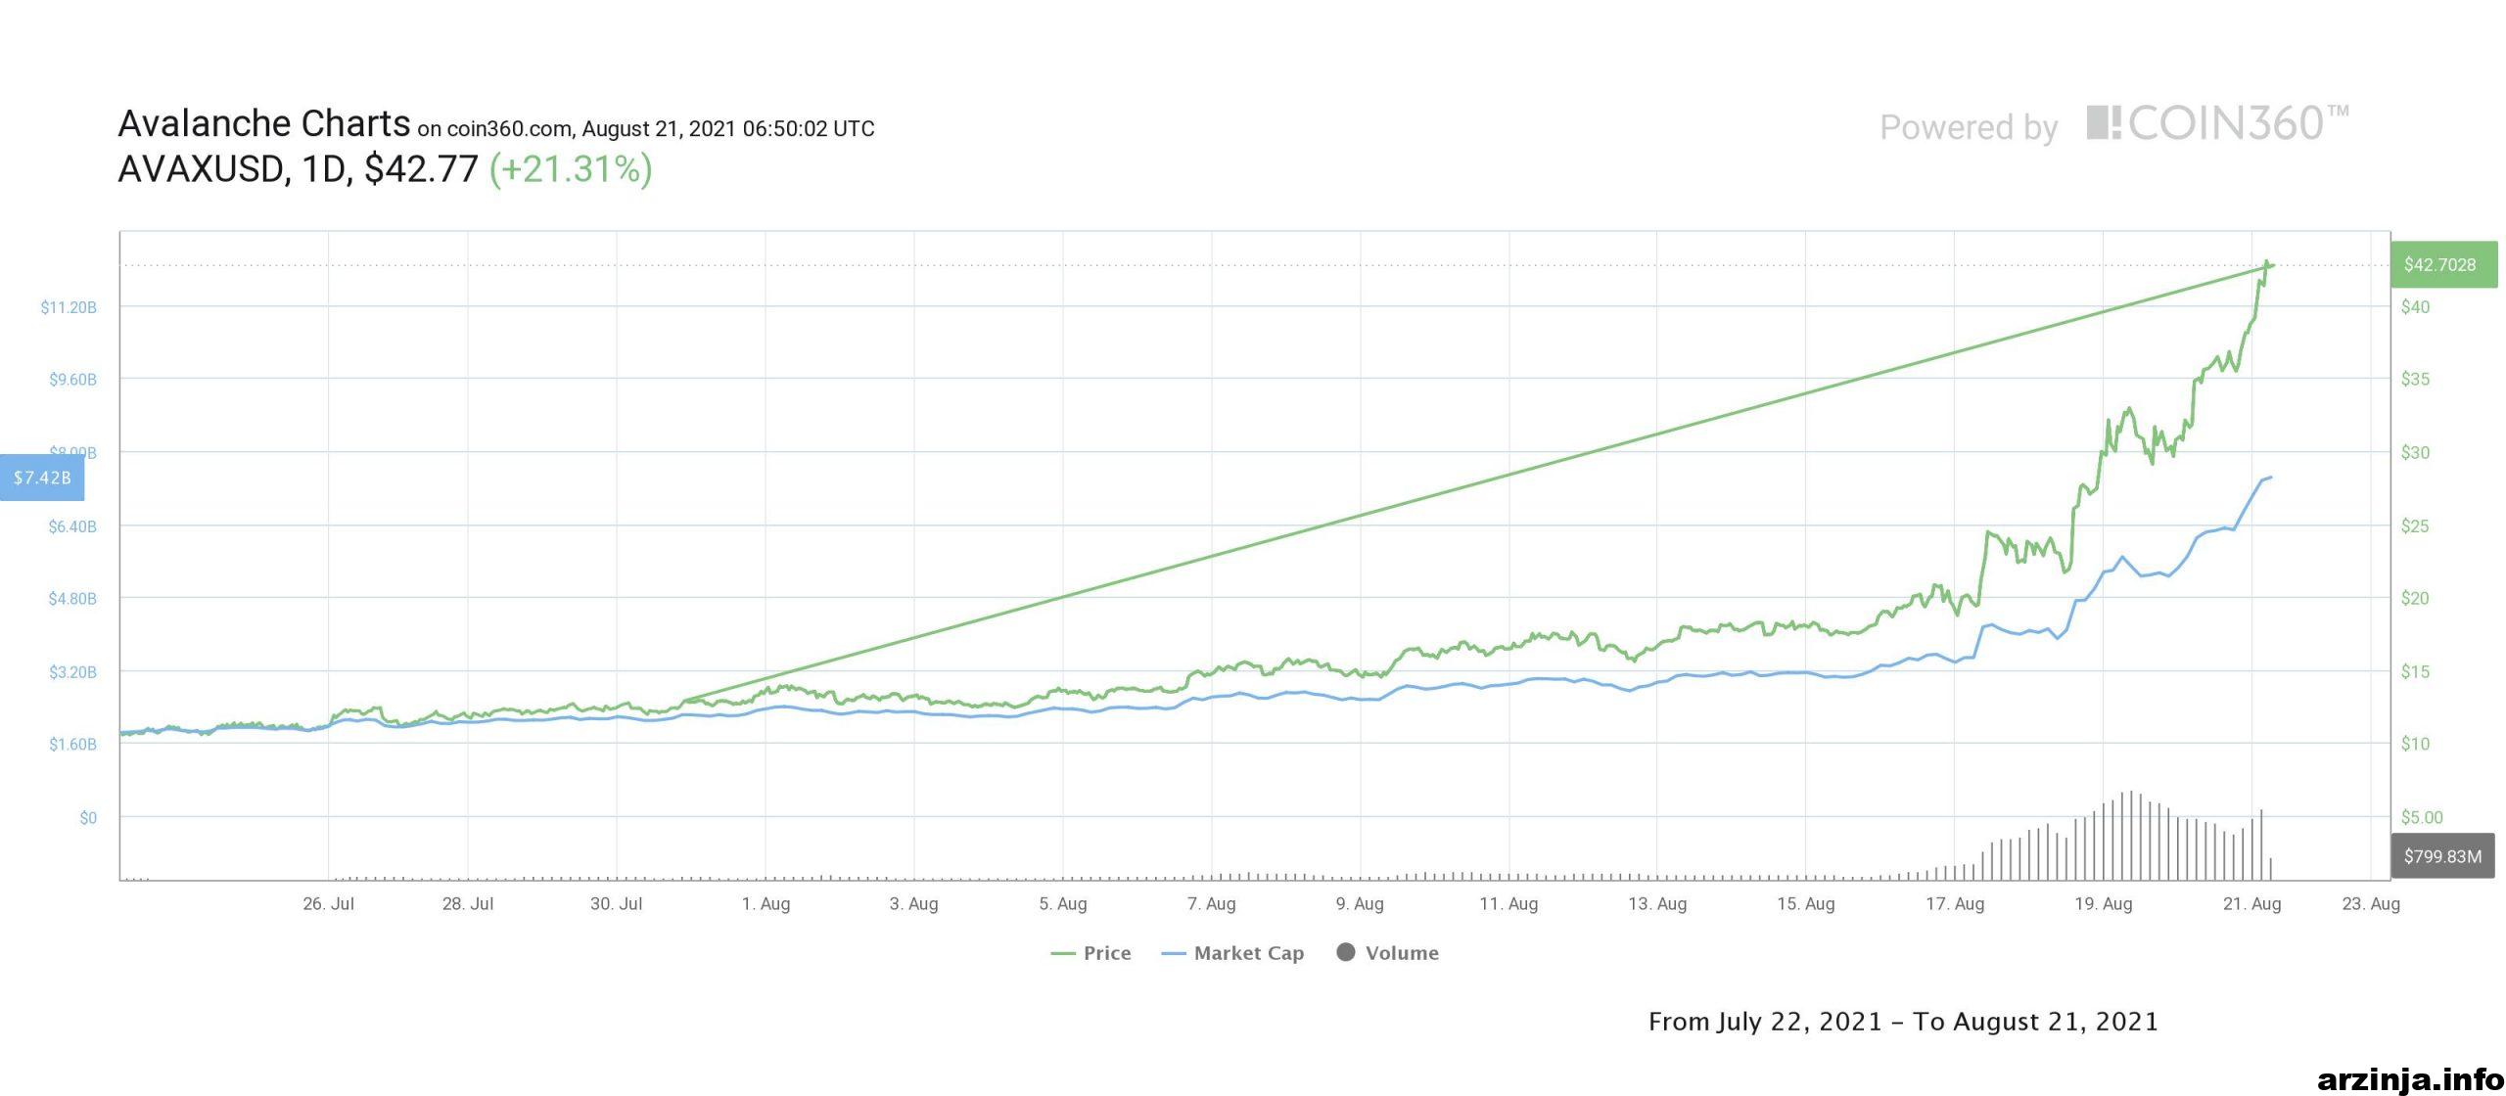Click the 26. Jul date label
The image size is (2506, 1096).
(329, 904)
